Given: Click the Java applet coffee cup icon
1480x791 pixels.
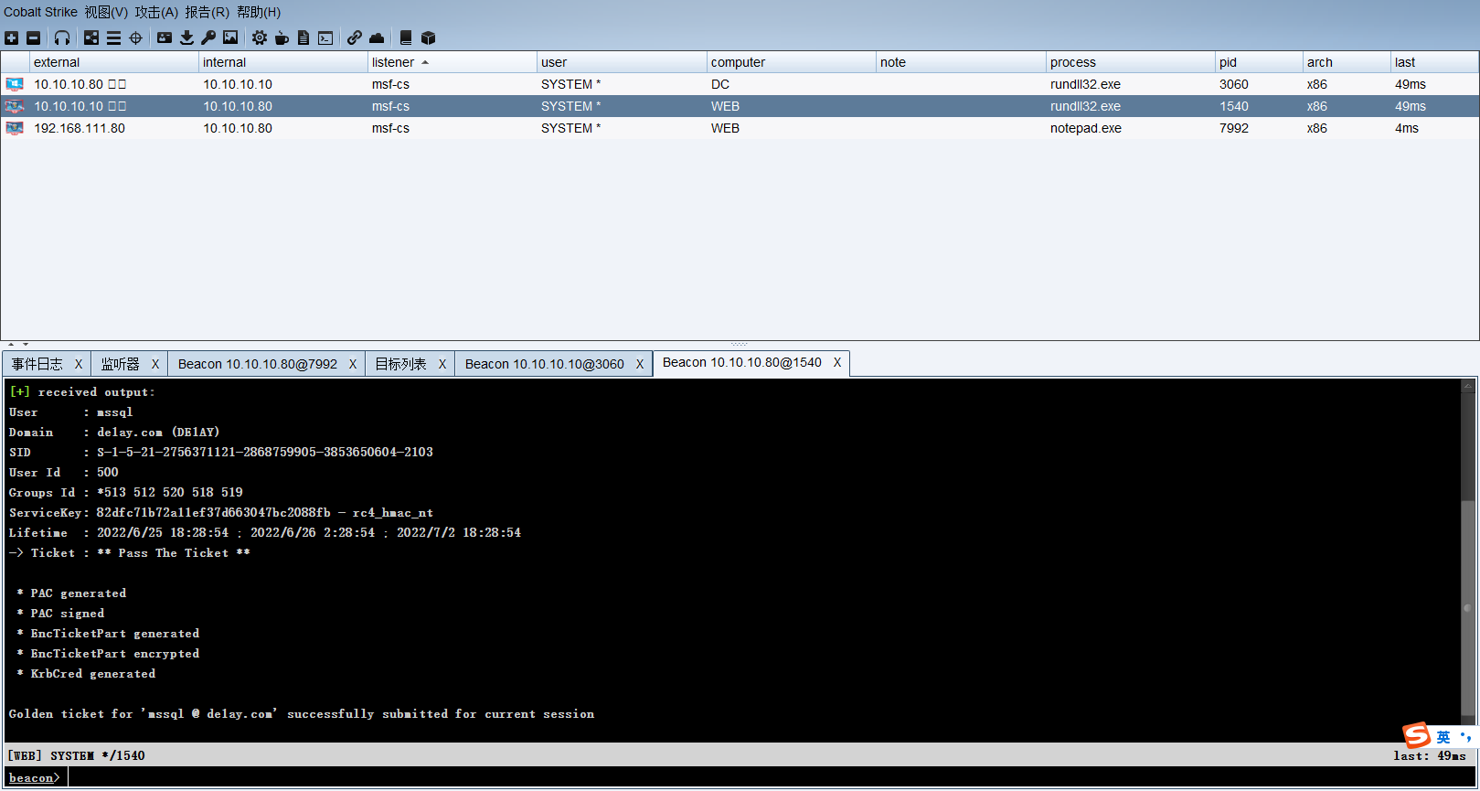Looking at the screenshot, I should (282, 37).
